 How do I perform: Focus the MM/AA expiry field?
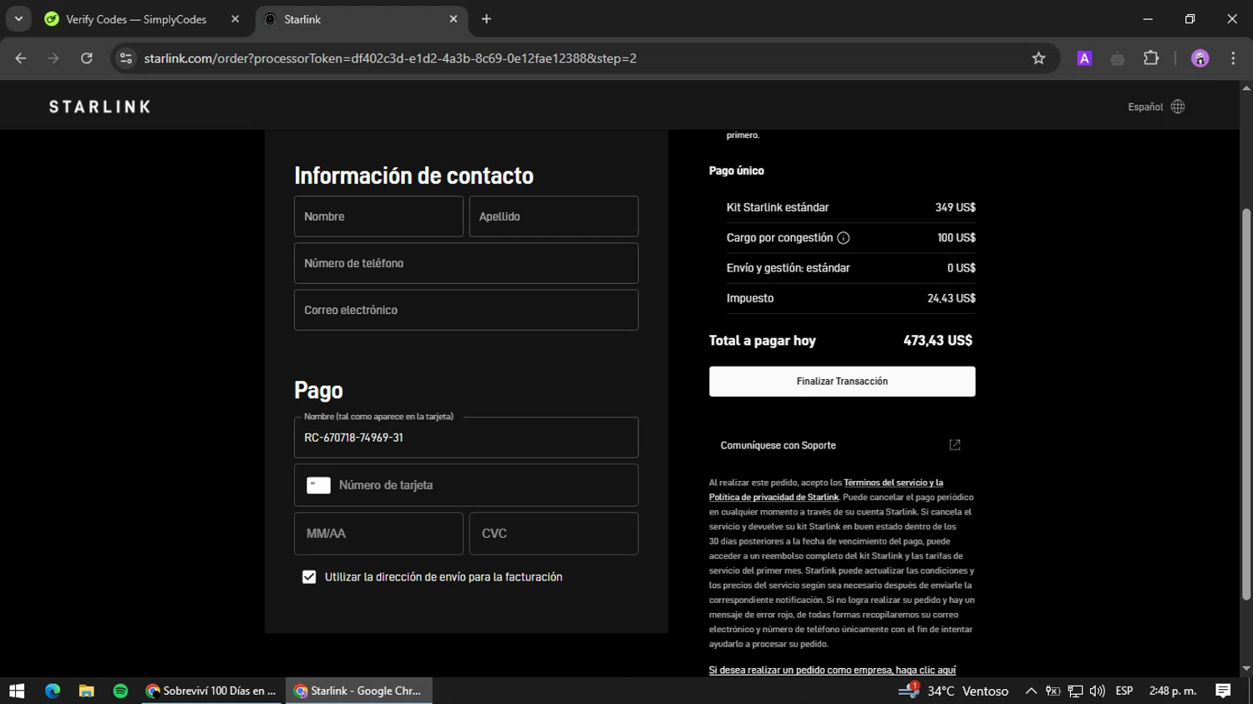378,534
